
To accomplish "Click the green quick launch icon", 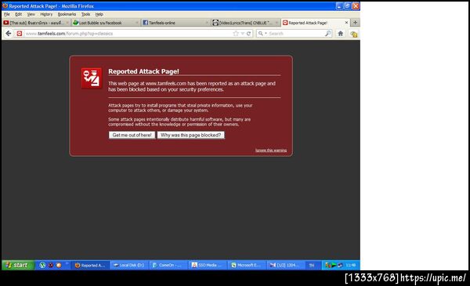I will 42,266.
